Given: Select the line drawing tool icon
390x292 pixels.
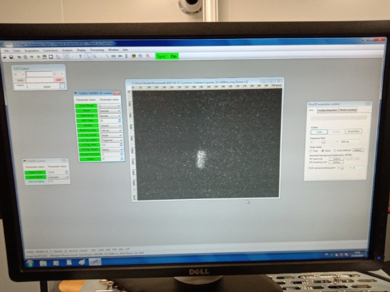Looking at the screenshot, I should (x=107, y=56).
